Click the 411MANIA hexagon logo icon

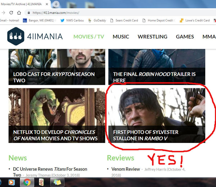(x=16, y=36)
